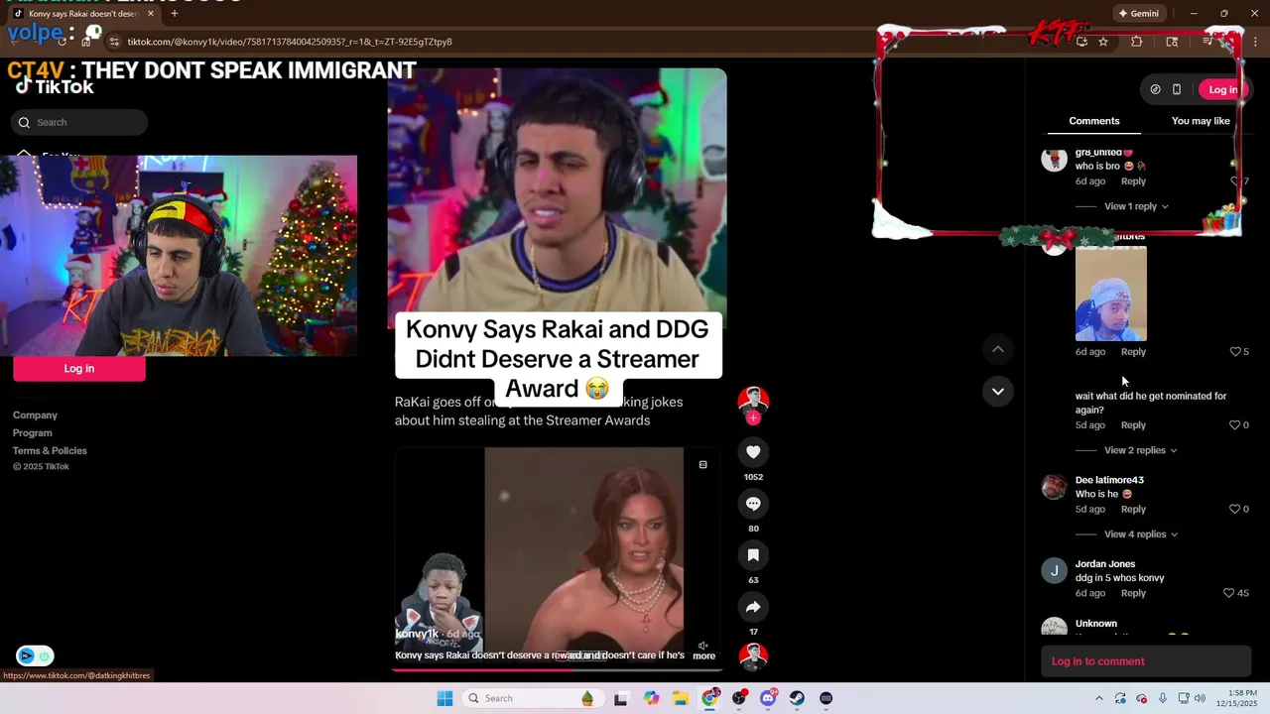
Task: Like Dee latimore43's comment
Action: (1235, 510)
